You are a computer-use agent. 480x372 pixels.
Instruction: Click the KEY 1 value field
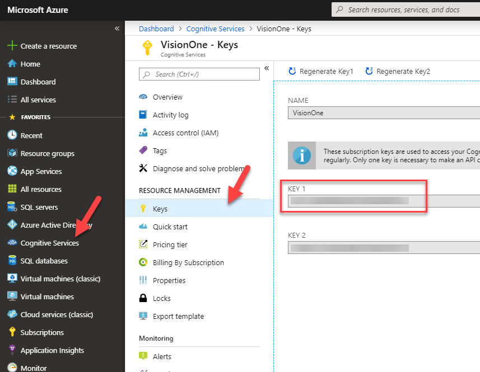pos(384,201)
